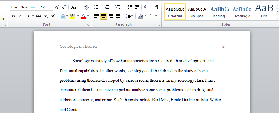279x113 pixels.
Task: Click the name Emile Durkheim in text
Action: point(185,100)
